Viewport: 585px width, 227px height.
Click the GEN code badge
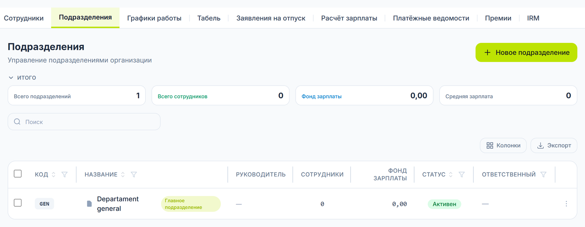click(44, 204)
